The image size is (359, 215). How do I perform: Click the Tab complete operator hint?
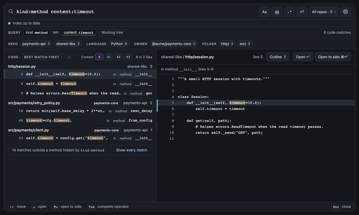108,207
